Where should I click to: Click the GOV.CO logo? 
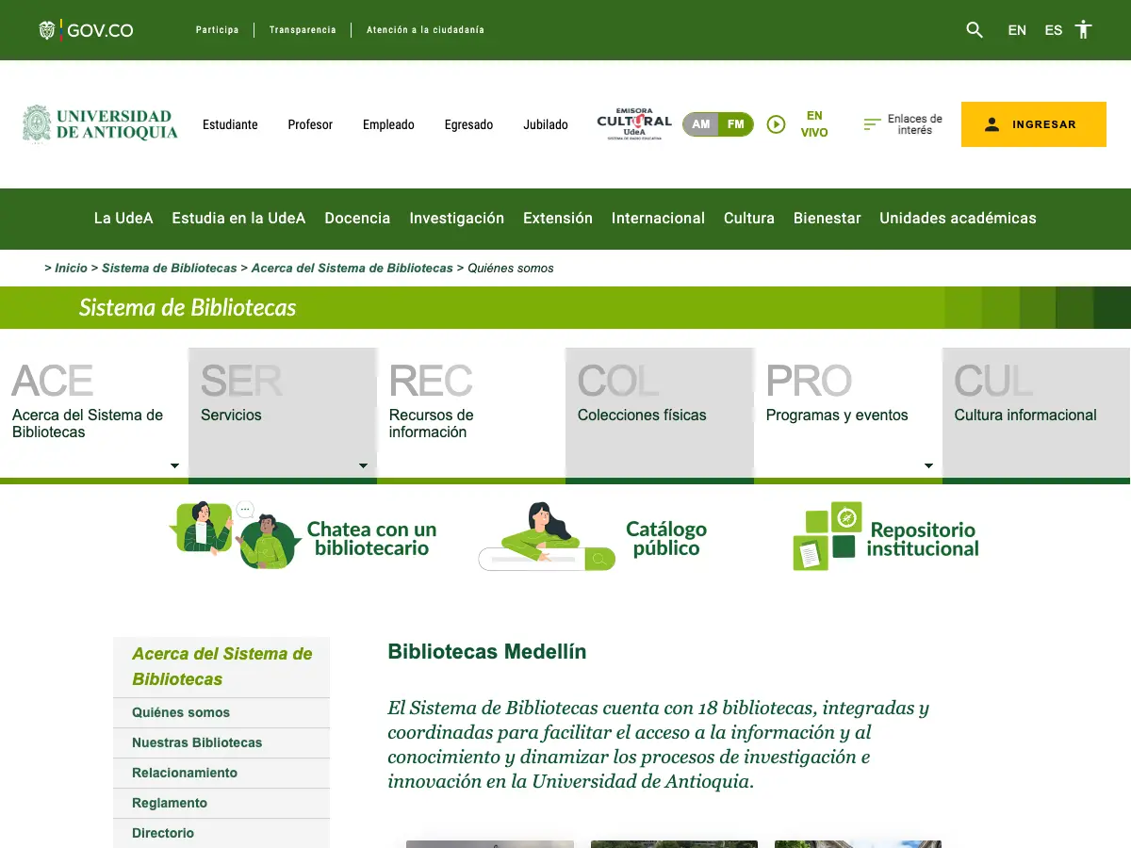click(86, 30)
